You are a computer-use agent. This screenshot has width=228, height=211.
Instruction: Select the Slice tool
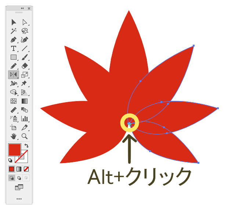25,127
